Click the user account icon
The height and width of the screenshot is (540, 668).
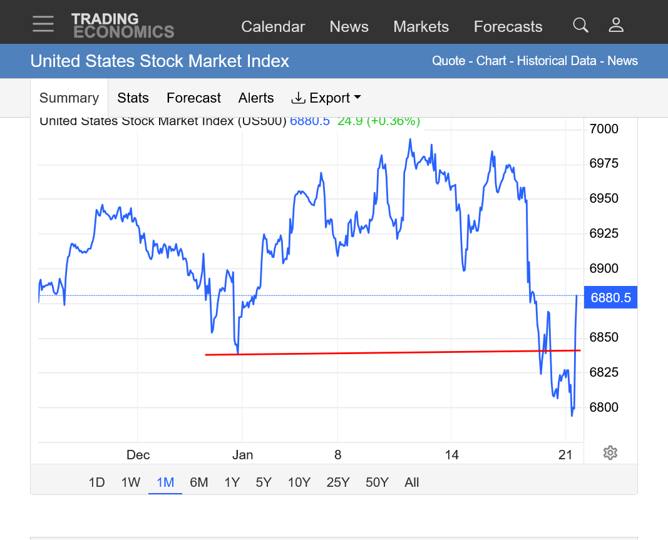point(616,25)
